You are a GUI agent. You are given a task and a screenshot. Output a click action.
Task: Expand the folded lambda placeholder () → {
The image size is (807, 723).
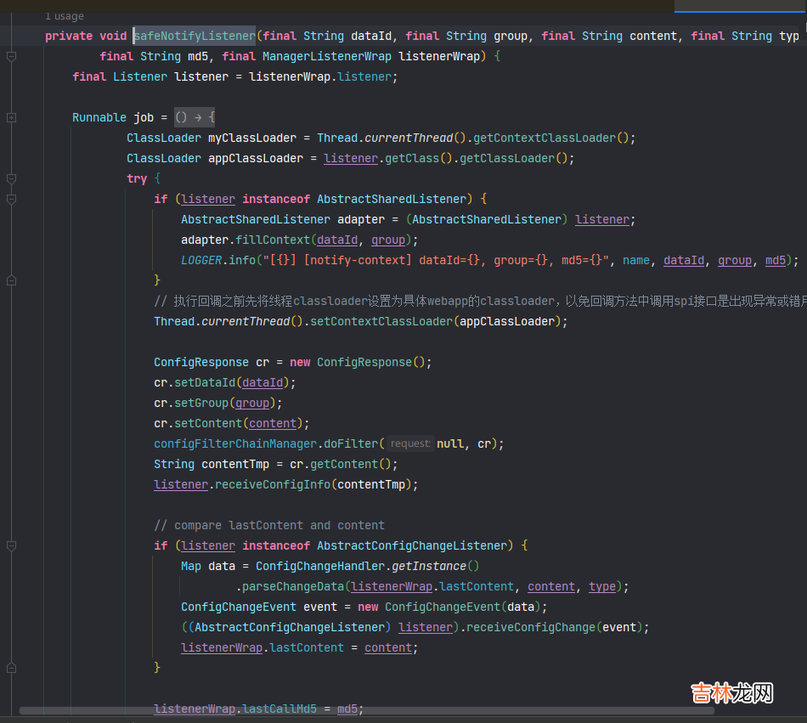point(195,117)
